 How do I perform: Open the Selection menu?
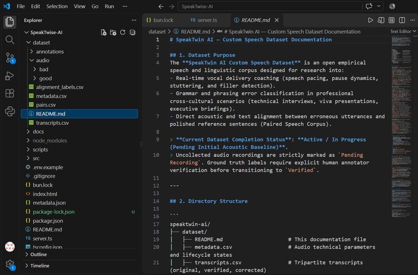57,6
